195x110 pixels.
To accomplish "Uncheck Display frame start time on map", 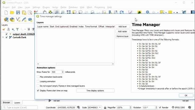I will [38, 90].
